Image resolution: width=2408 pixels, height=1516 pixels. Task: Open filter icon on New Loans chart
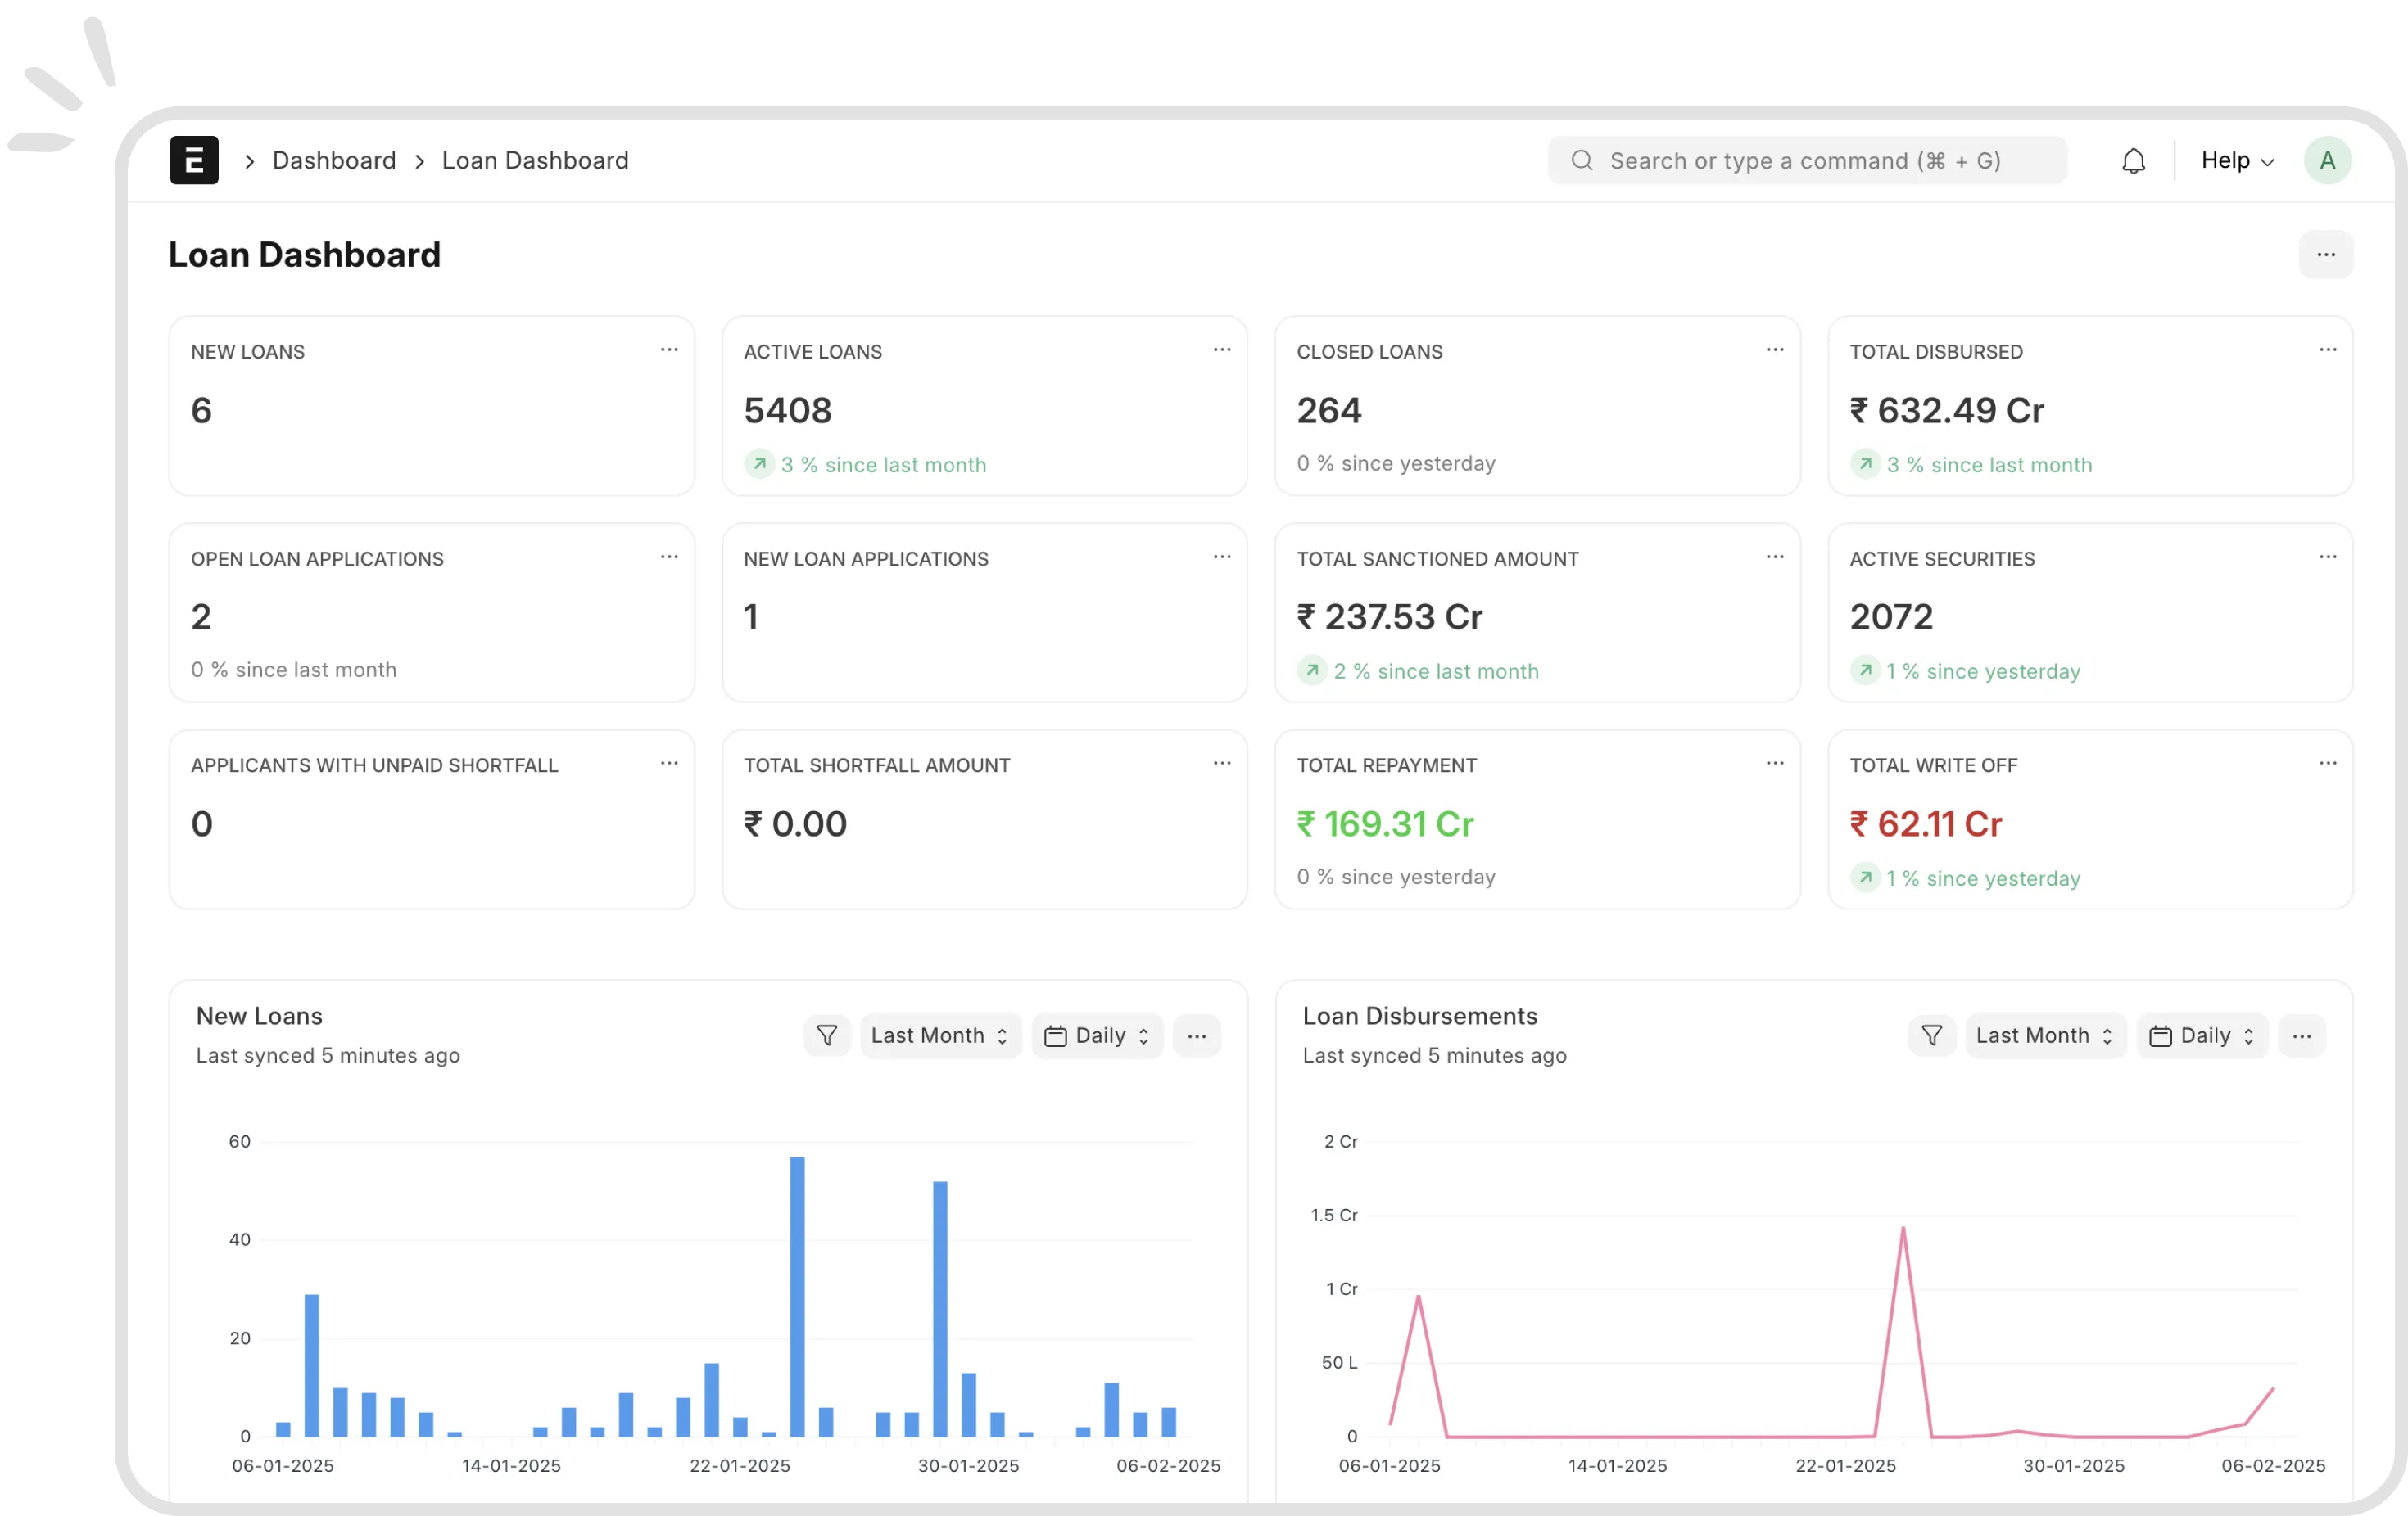coord(826,1035)
